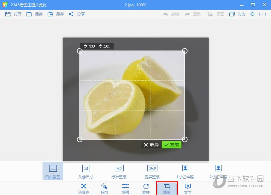Image resolution: width=271 pixels, height=195 pixels.
Task: Click the Share (分享) icon
Action: coord(71,14)
